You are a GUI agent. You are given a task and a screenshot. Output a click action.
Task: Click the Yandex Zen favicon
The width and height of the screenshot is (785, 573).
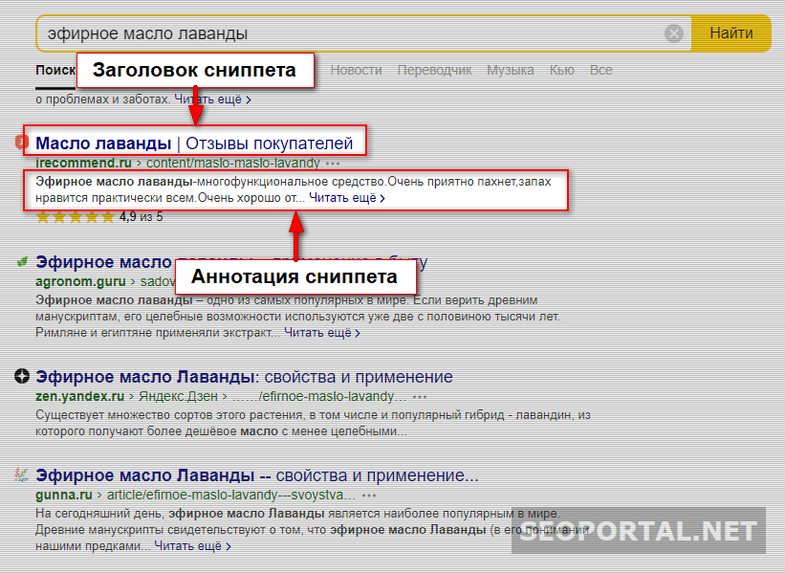click(22, 377)
